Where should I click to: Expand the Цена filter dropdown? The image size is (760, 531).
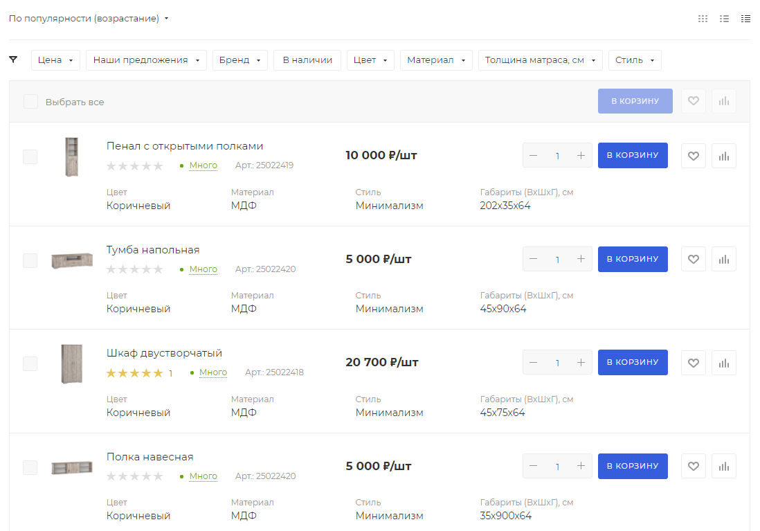pos(56,60)
